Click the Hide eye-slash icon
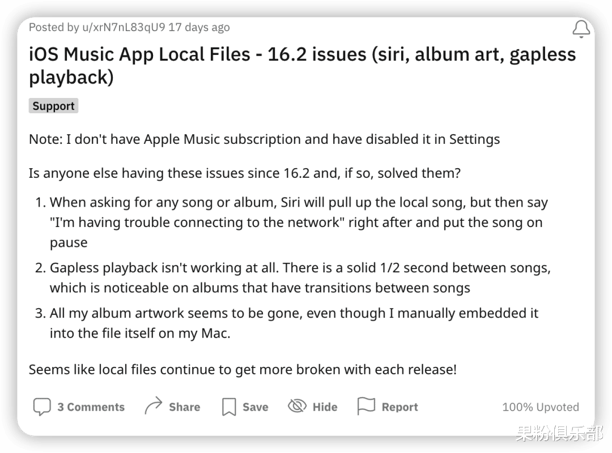Image resolution: width=612 pixels, height=453 pixels. coord(296,406)
